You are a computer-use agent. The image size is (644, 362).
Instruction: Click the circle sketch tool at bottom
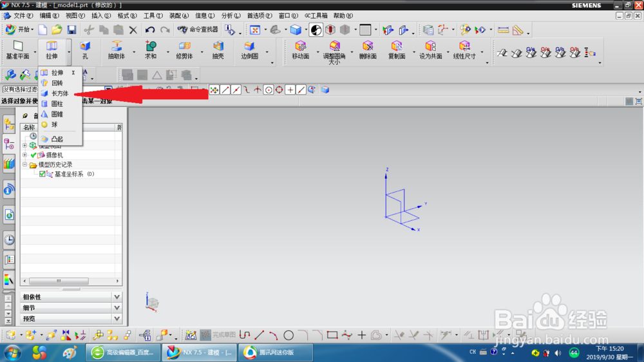[289, 336]
